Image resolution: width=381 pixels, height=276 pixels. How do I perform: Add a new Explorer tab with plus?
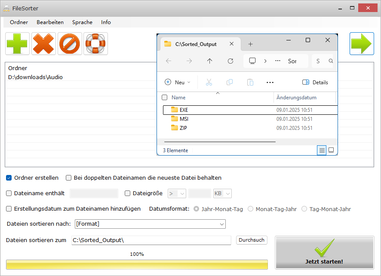(251, 44)
